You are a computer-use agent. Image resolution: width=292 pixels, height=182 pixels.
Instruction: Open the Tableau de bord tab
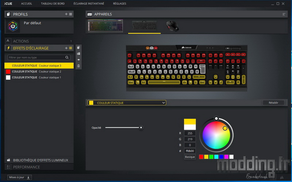point(53,4)
